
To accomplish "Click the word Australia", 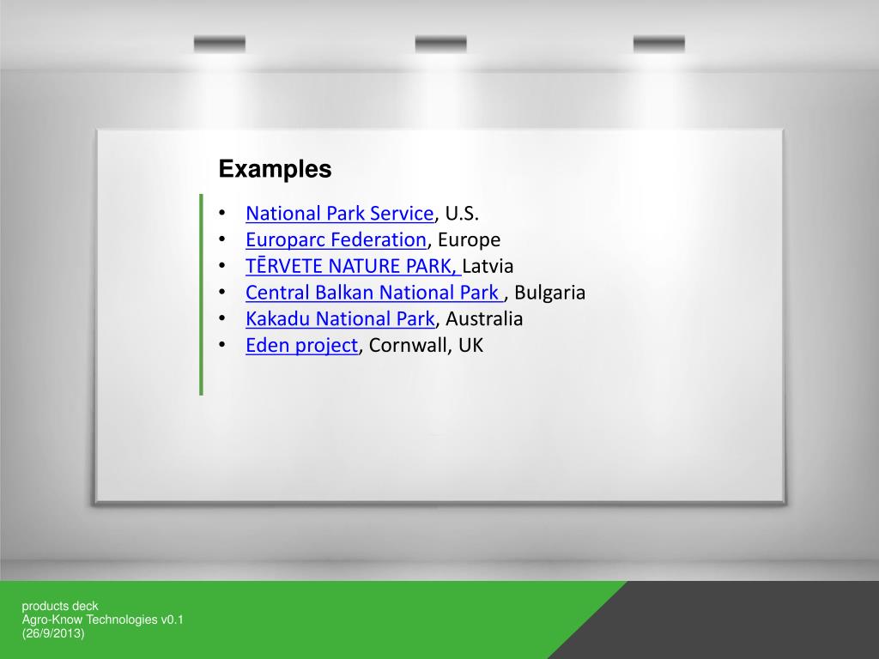I will (484, 319).
